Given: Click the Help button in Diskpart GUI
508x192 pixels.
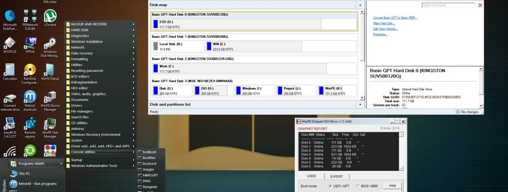Looking at the screenshot, I should pyautogui.click(x=392, y=185).
